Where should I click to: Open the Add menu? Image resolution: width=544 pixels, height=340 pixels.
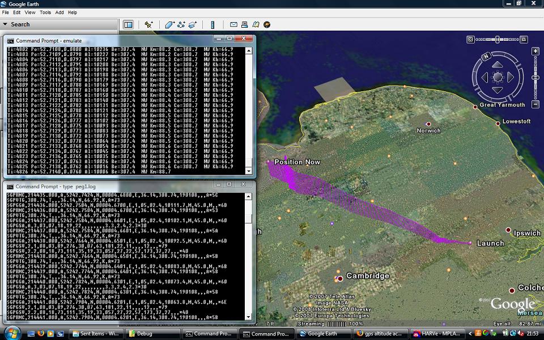coord(59,12)
